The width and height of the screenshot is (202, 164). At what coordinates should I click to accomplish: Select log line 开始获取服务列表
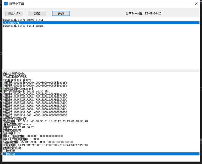(101, 77)
